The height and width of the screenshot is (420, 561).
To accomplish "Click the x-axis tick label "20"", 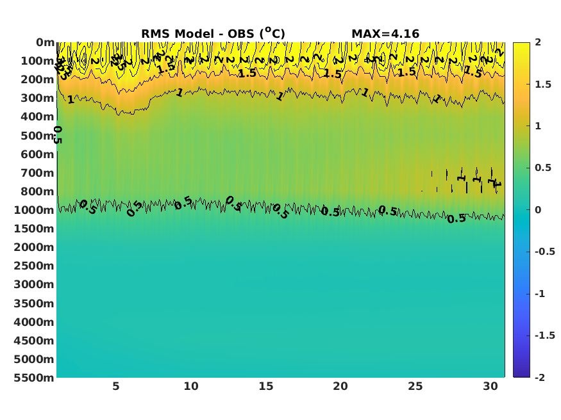I will (x=340, y=386).
